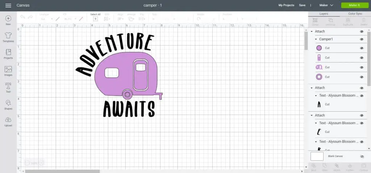This screenshot has width=371, height=173.
Task: Hide the Camper1 group layer
Action: coord(362,39)
